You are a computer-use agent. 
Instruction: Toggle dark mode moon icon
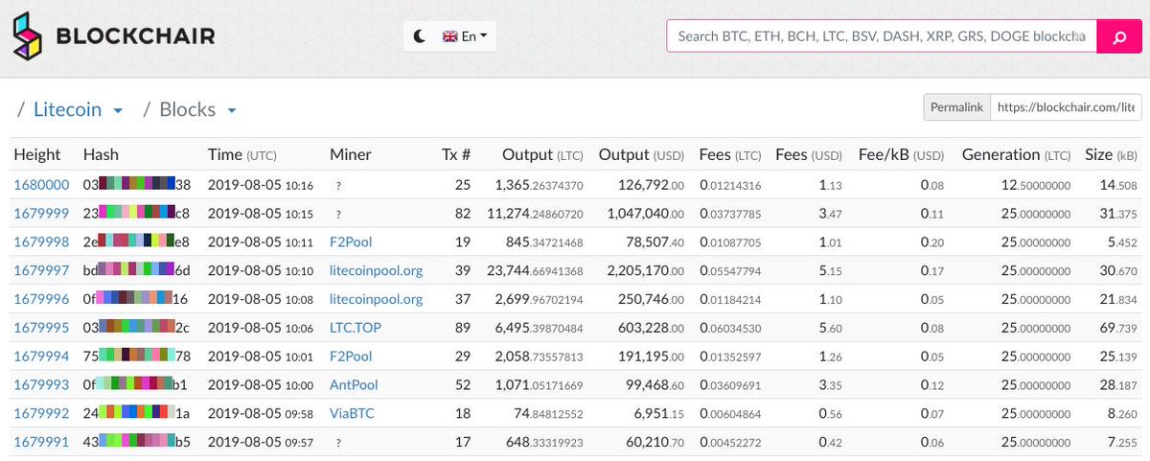pyautogui.click(x=420, y=36)
